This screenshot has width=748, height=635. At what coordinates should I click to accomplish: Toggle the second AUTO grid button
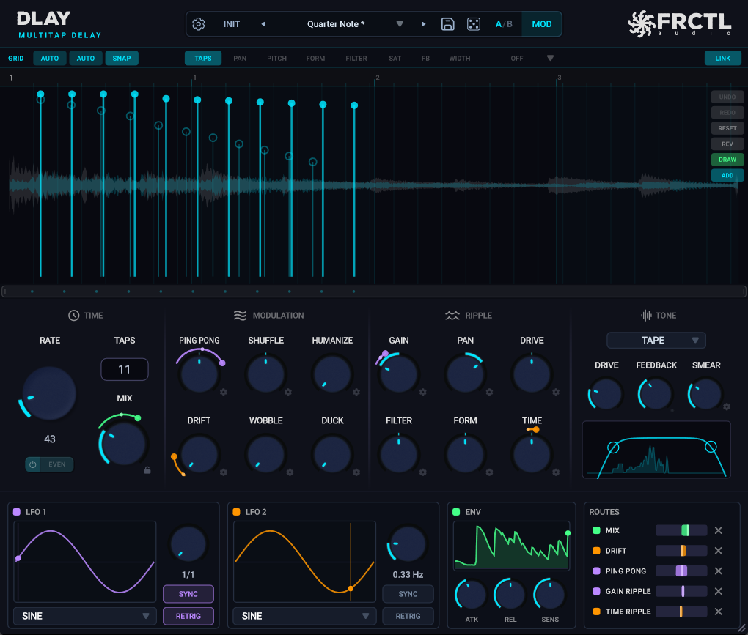coord(86,58)
